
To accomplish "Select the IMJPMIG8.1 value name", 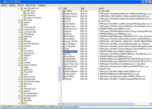I will [x=70, y=36].
